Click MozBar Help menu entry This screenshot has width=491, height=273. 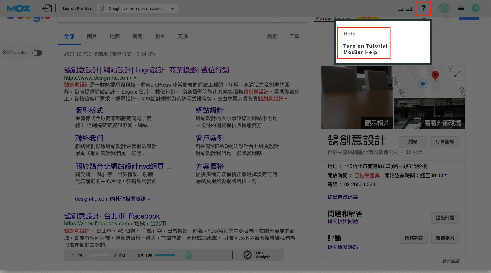[360, 52]
